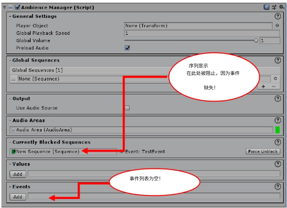Image resolution: width=287 pixels, height=208 pixels.
Task: Click the Values name input field
Action: point(154,173)
